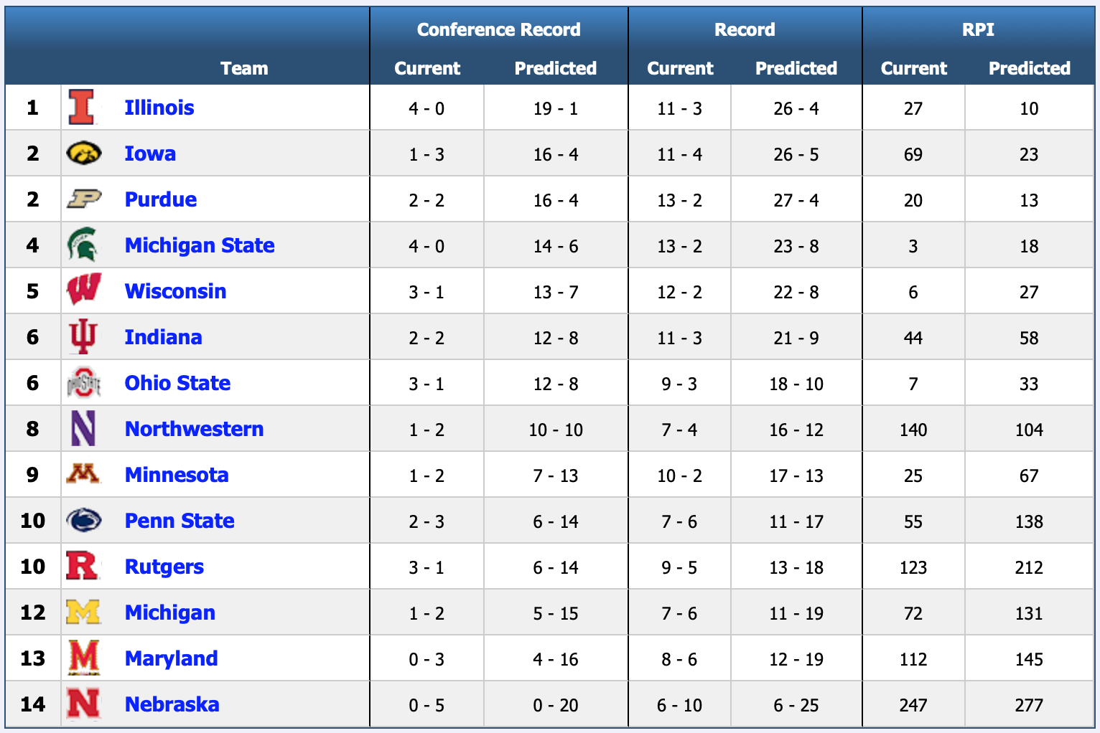Click the RPI column group header
The width and height of the screenshot is (1100, 733).
(978, 29)
